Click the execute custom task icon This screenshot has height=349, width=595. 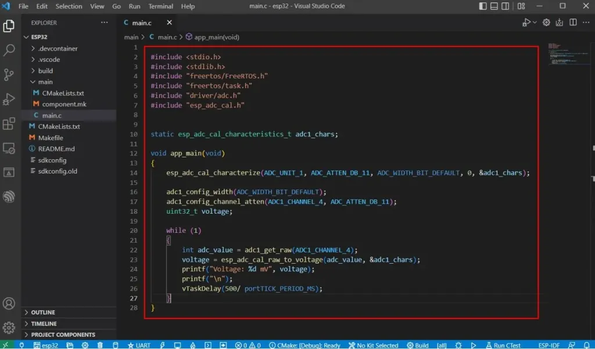click(223, 345)
